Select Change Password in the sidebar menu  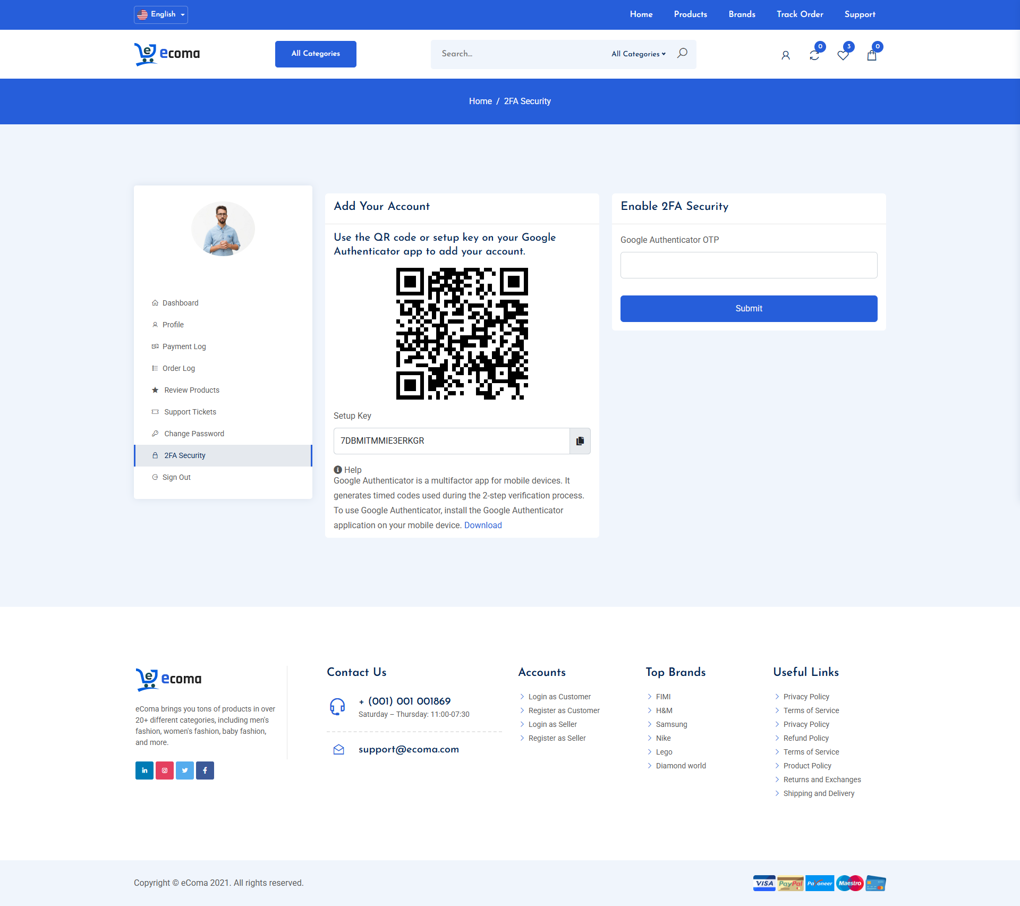(x=194, y=434)
